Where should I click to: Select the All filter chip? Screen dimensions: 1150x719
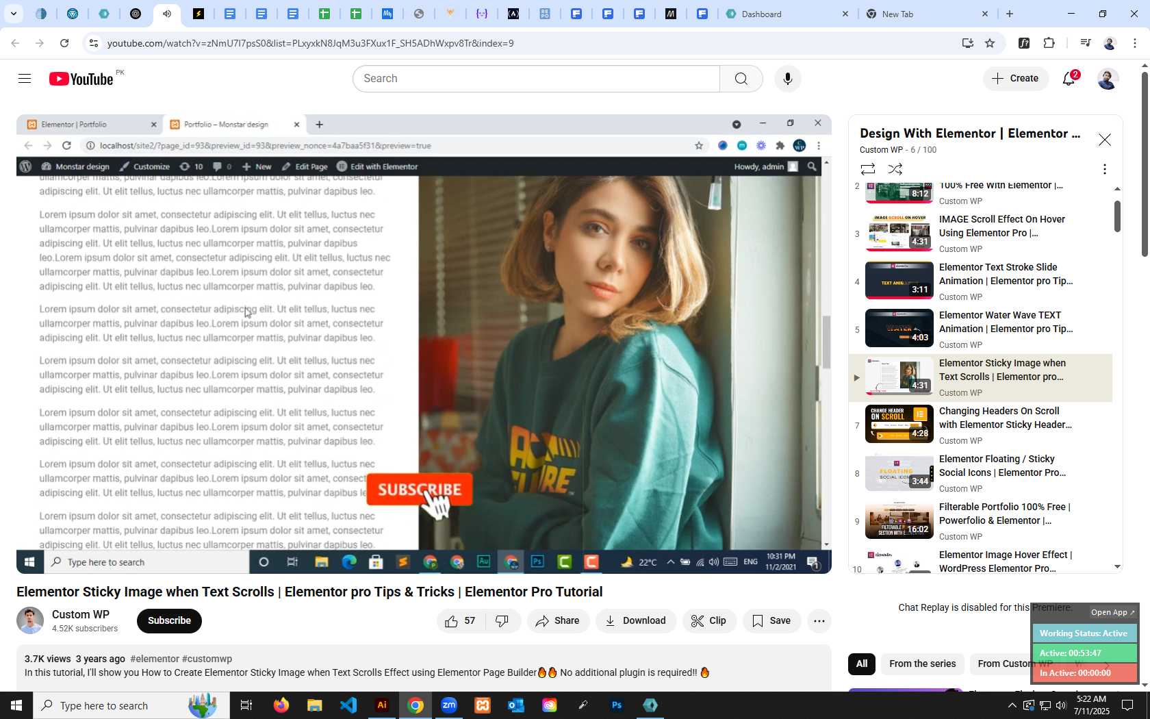(x=862, y=664)
